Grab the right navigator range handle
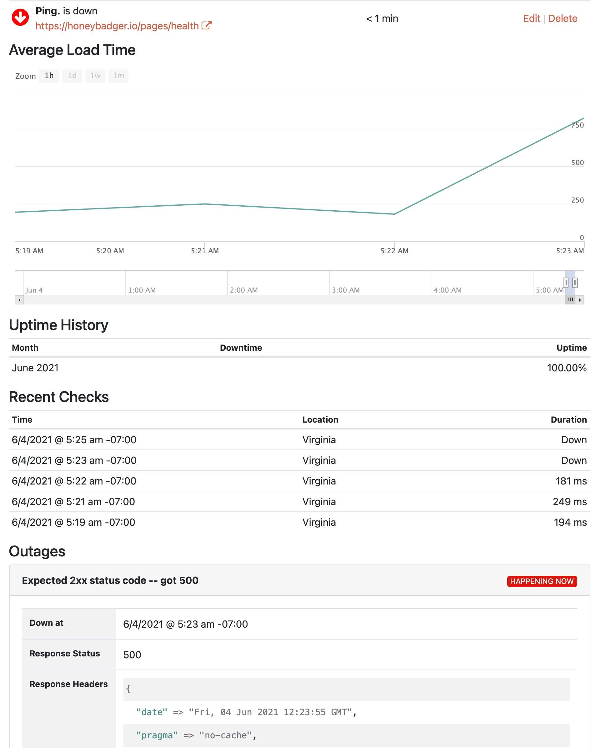The image size is (601, 748). coord(575,282)
